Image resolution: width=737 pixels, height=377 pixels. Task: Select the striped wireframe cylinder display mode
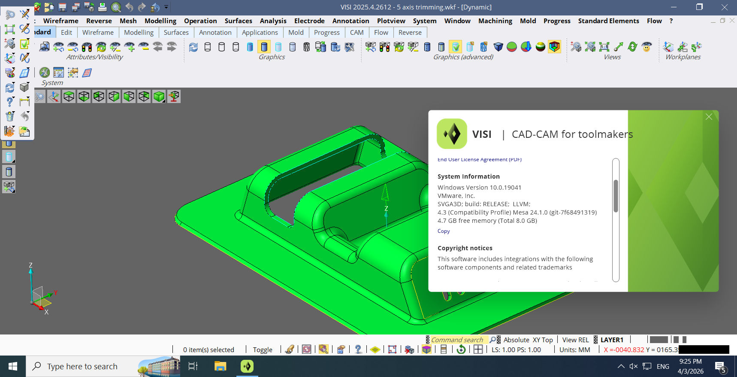point(307,47)
